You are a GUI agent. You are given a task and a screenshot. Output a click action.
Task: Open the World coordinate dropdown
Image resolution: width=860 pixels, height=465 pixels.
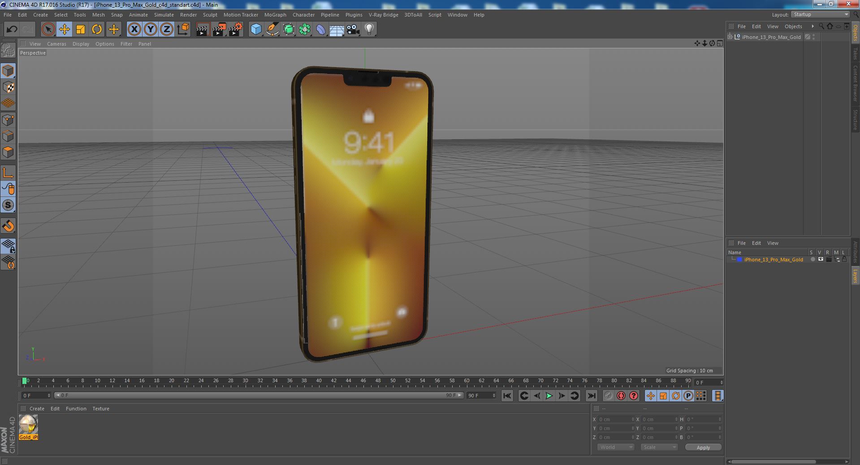[616, 447]
